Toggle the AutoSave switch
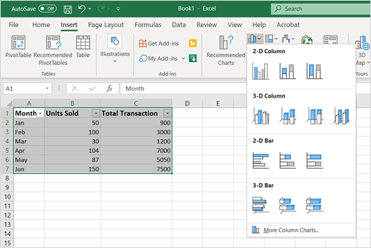The width and height of the screenshot is (371, 248). (x=48, y=9)
